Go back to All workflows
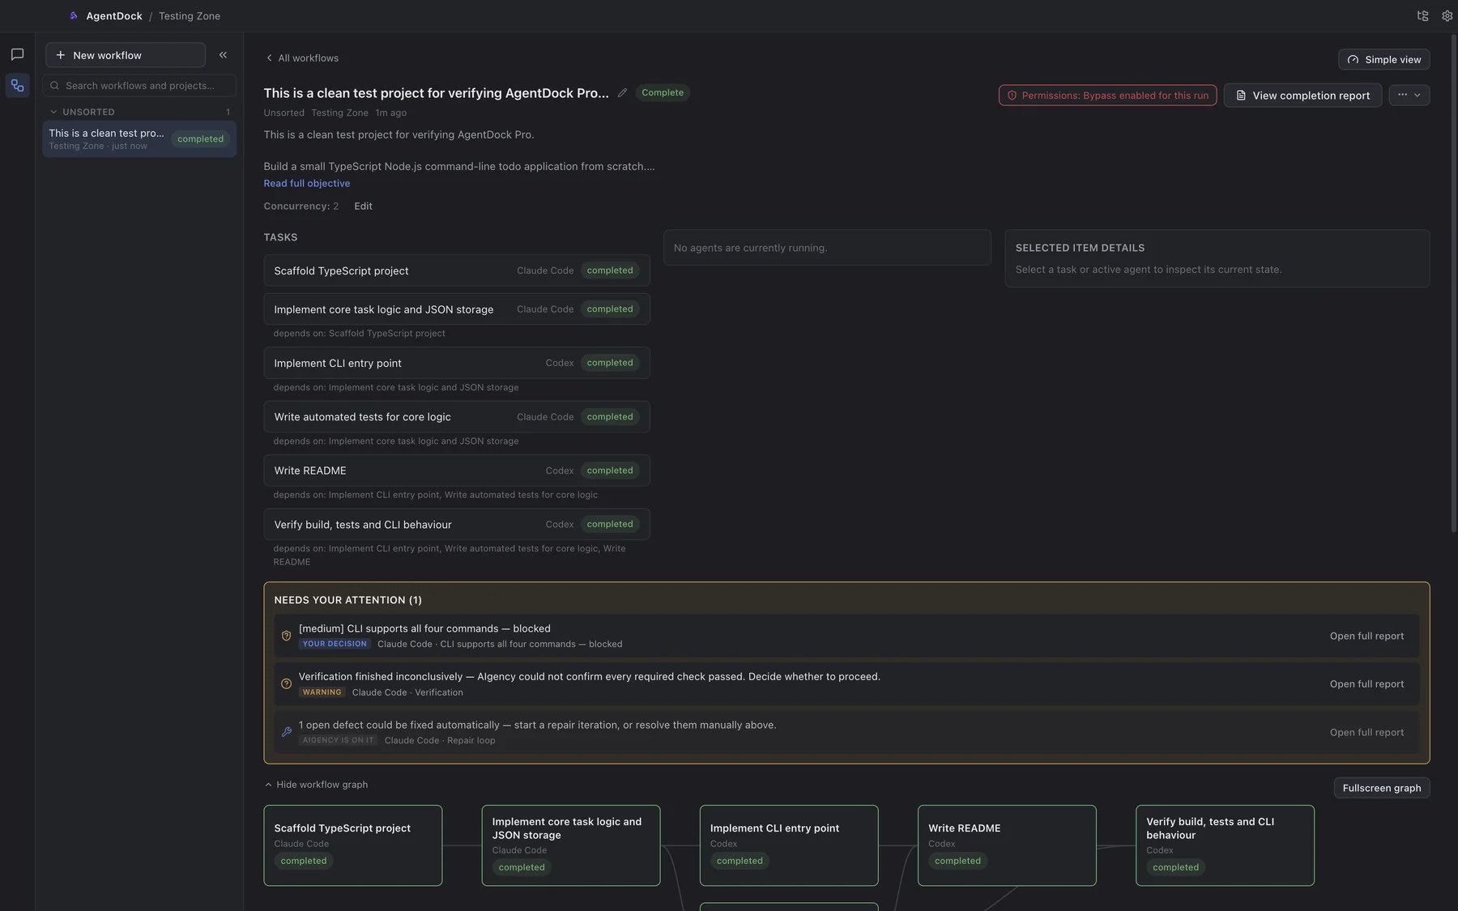The width and height of the screenshot is (1458, 911). coord(302,57)
